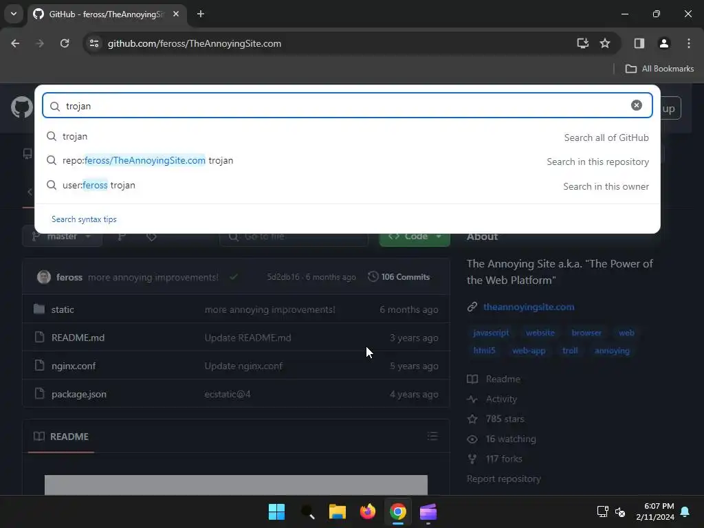The image size is (704, 528).
Task: Open All Bookmarks folder
Action: pos(659,69)
